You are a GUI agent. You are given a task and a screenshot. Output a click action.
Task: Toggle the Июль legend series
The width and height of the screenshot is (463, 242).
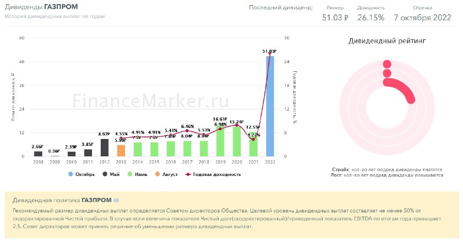[x=137, y=174]
